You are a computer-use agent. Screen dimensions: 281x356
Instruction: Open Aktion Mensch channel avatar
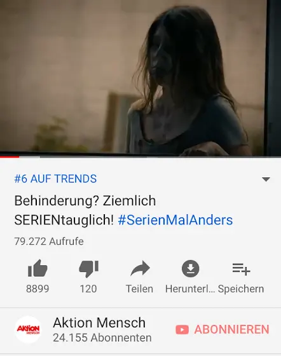coord(29,329)
